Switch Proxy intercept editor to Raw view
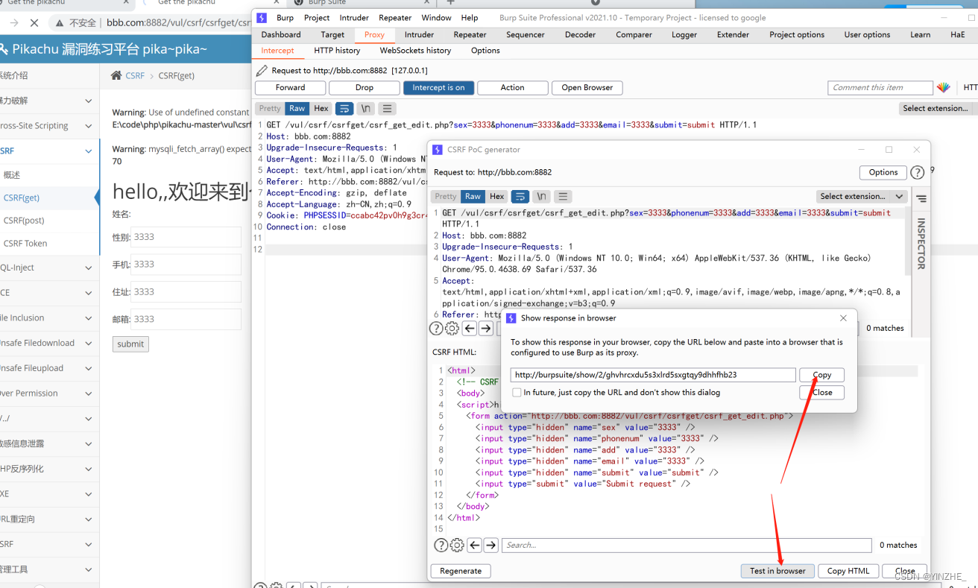The image size is (978, 588). click(297, 109)
